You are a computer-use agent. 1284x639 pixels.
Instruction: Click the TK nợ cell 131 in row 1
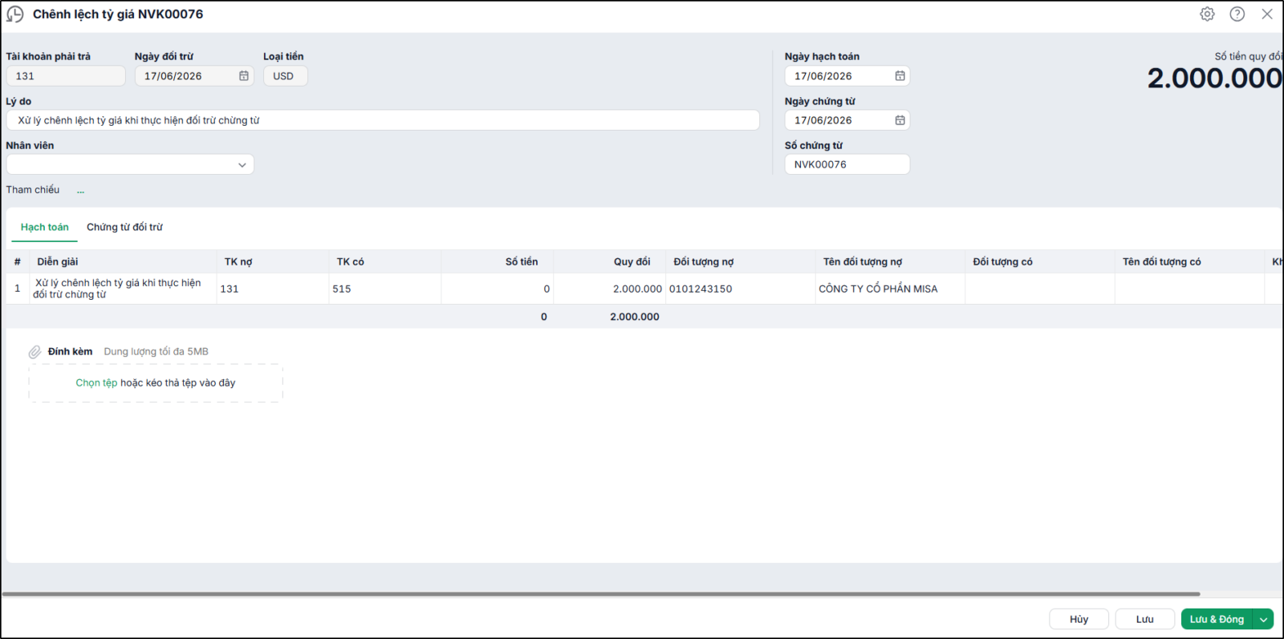tap(273, 289)
